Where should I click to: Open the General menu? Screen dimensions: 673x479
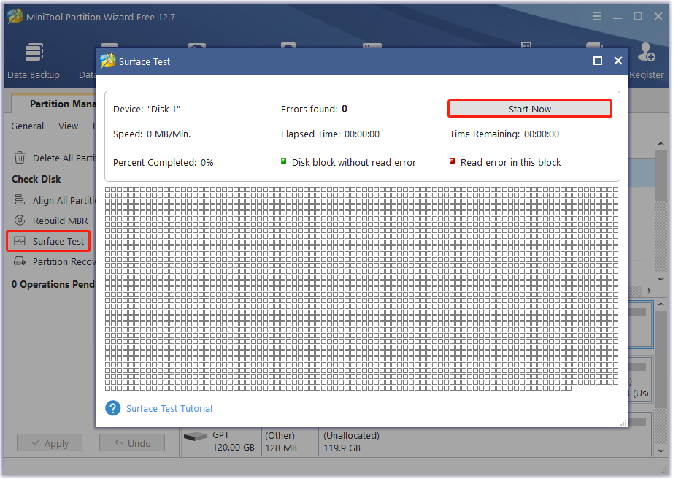(28, 126)
